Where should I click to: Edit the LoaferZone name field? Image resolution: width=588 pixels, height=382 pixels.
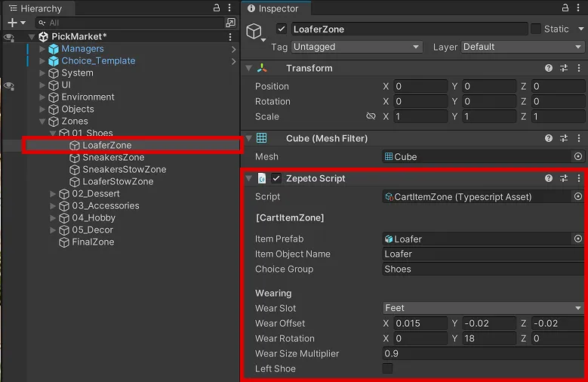coord(410,29)
